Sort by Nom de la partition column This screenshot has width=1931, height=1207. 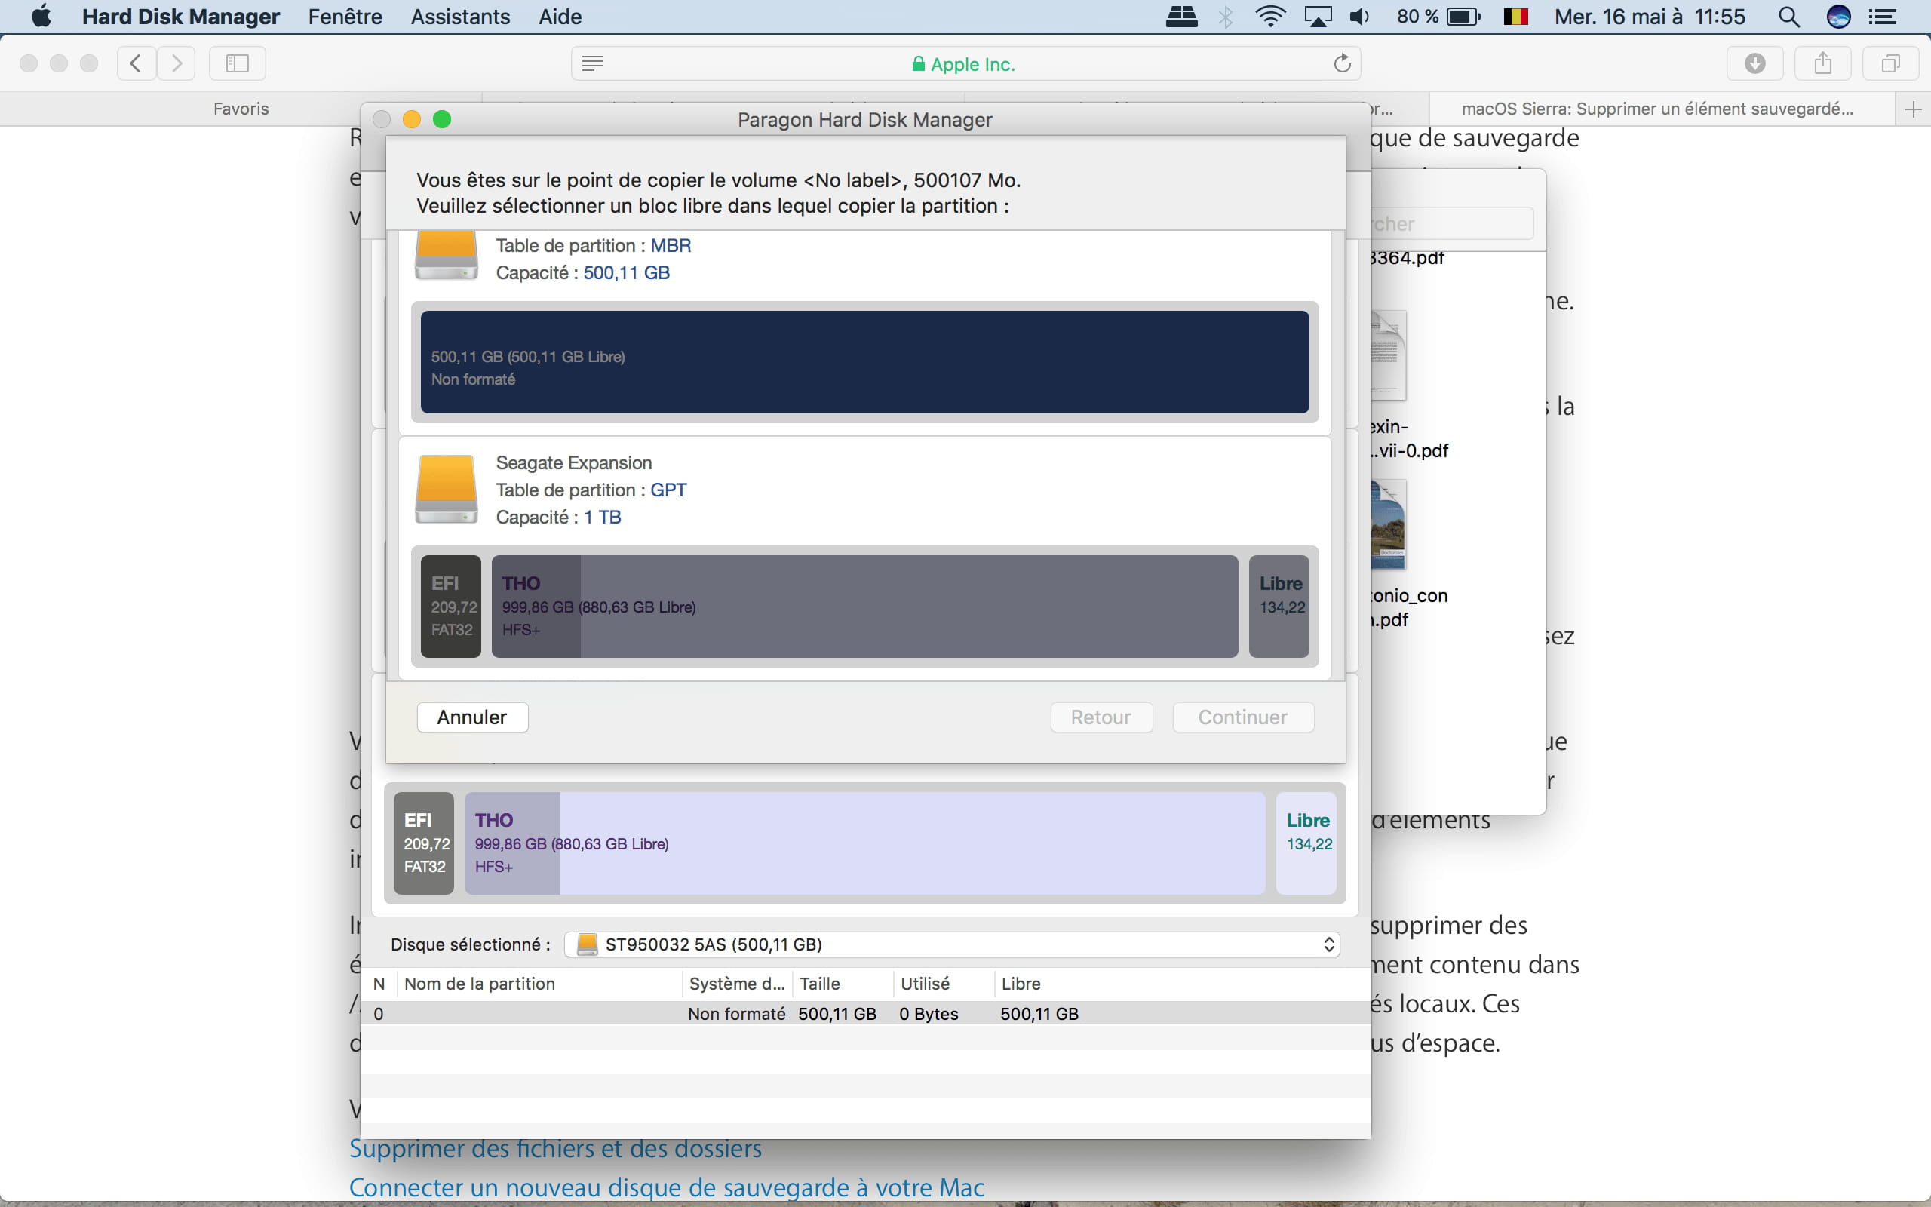point(540,984)
